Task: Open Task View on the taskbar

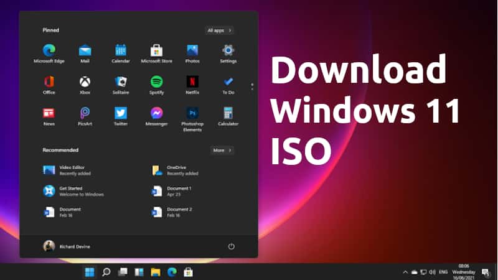Action: [x=123, y=272]
